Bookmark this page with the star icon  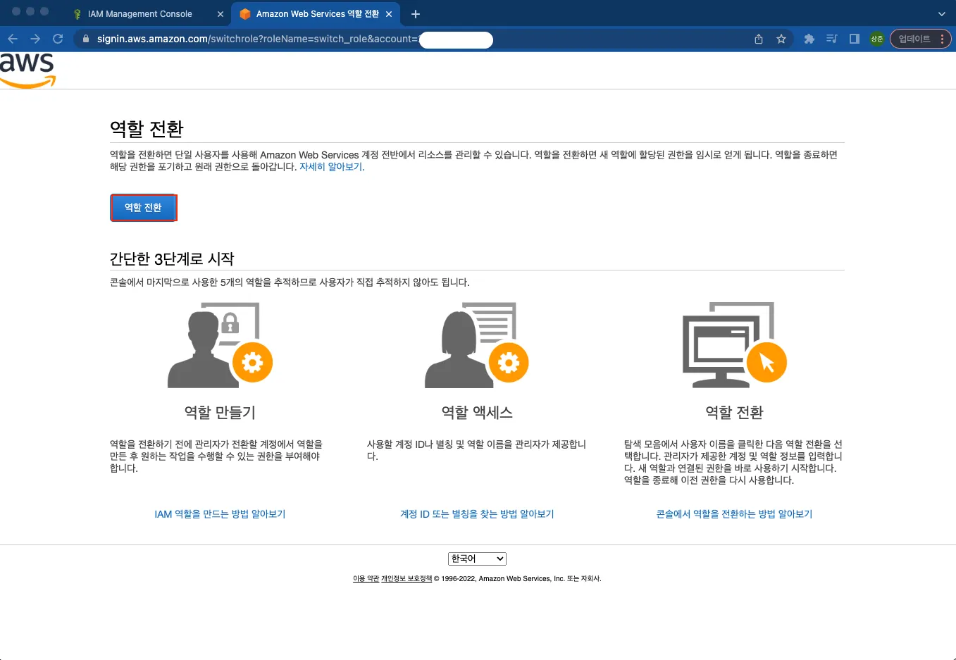click(781, 39)
